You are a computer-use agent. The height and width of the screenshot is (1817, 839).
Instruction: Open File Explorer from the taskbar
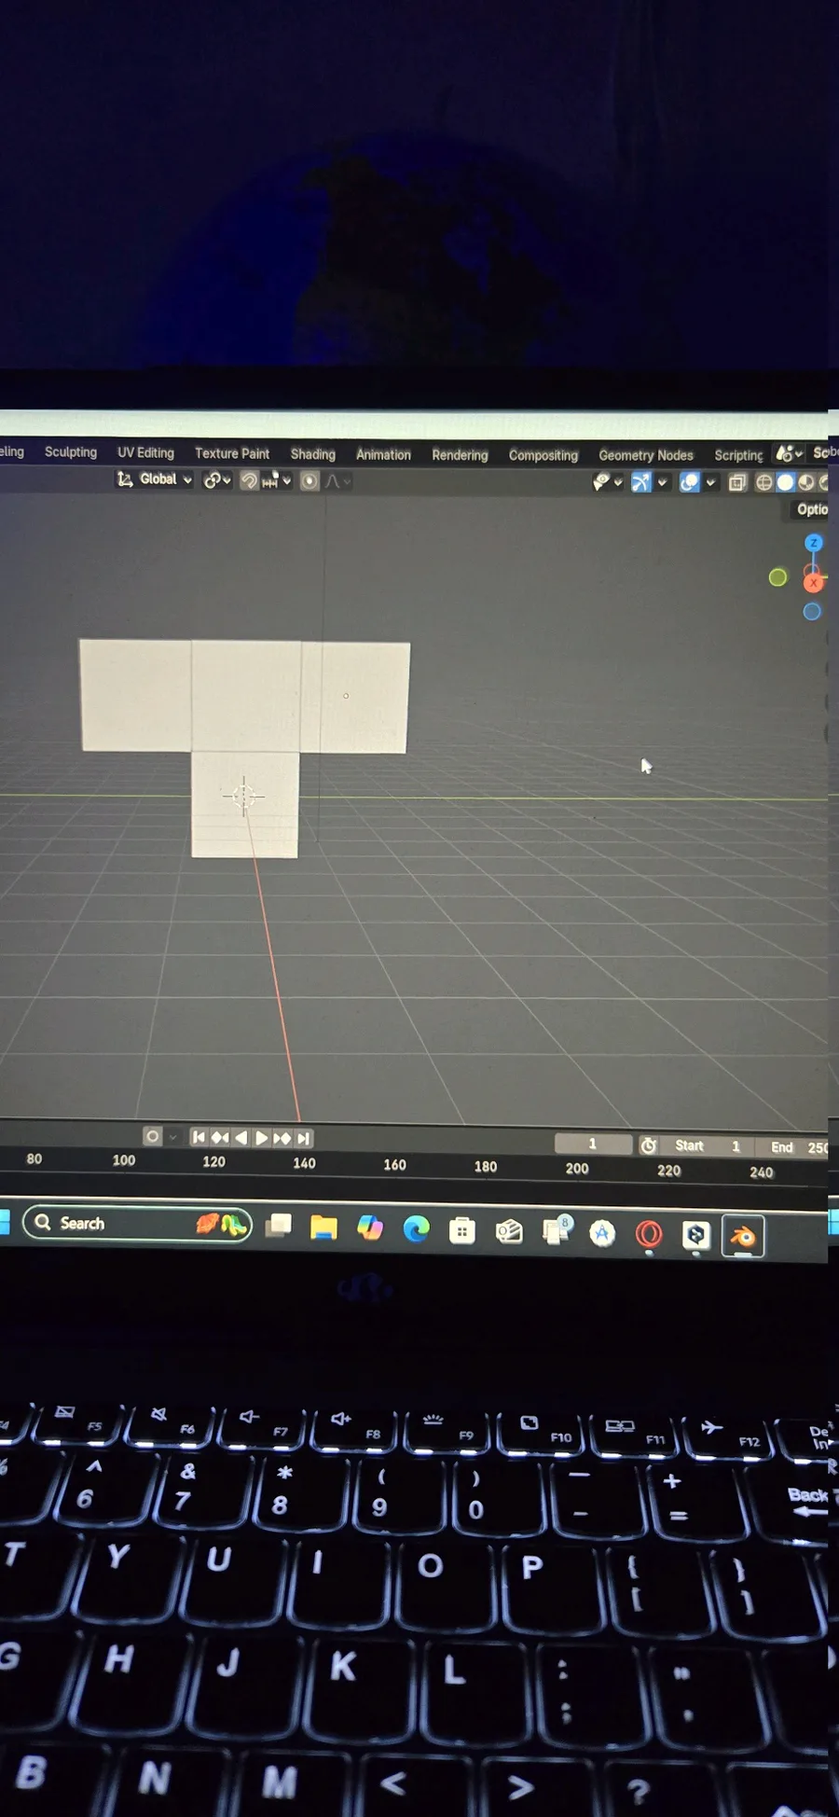[323, 1228]
